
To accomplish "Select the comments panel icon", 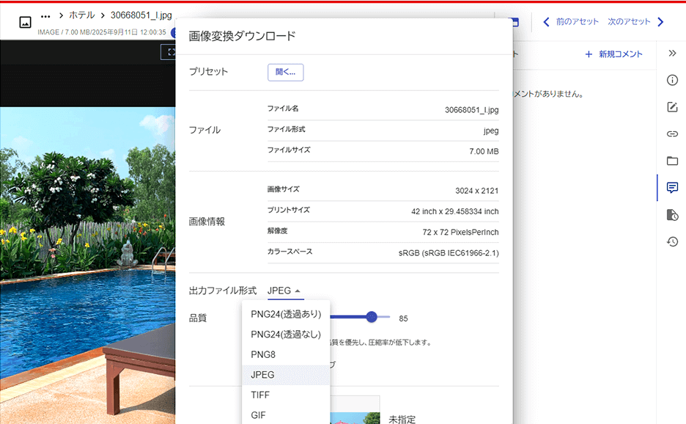I will (672, 187).
